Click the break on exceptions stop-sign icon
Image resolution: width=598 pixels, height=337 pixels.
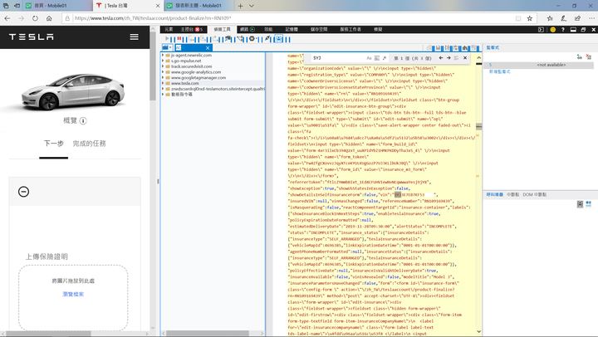pyautogui.click(x=252, y=38)
